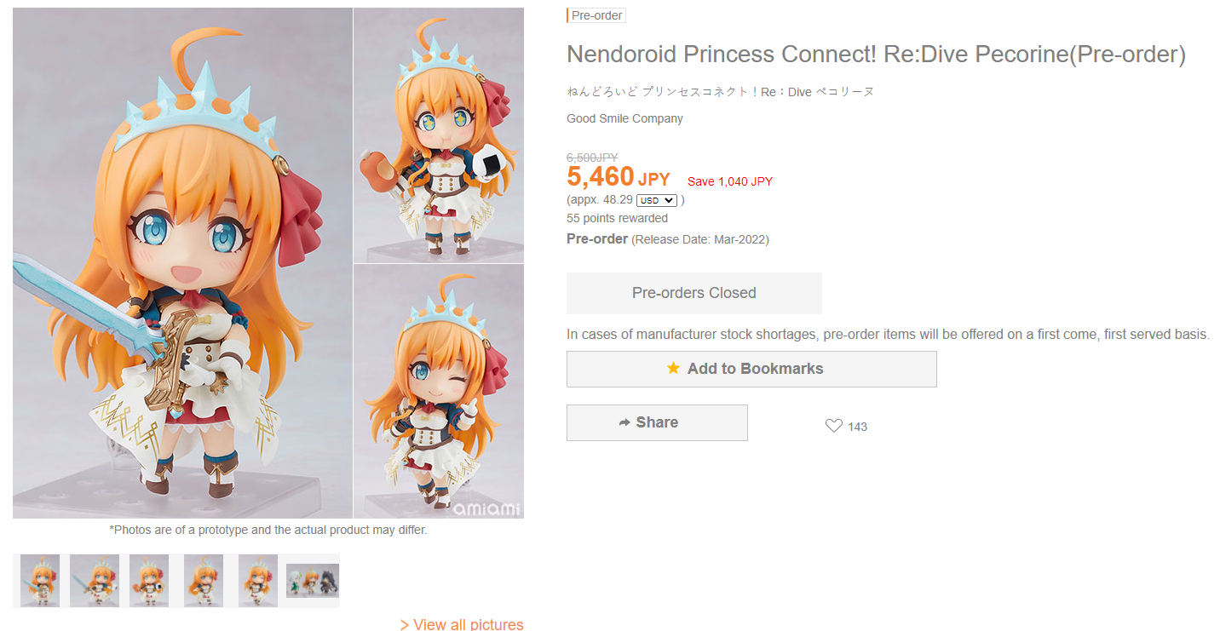The image size is (1220, 631).
Task: Open the USD currency dropdown
Action: [656, 200]
